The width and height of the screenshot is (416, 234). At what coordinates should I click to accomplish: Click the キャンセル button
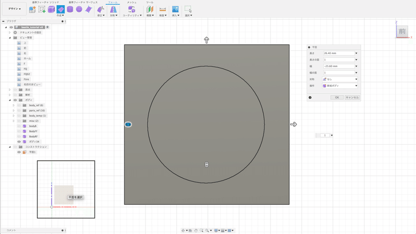[352, 97]
